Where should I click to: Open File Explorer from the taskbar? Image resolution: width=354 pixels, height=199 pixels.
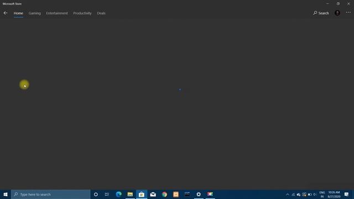click(x=130, y=194)
